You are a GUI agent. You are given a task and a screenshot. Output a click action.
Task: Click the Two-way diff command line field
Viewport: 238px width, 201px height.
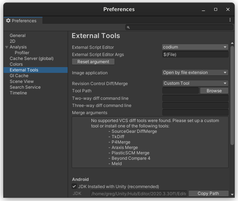click(x=195, y=98)
